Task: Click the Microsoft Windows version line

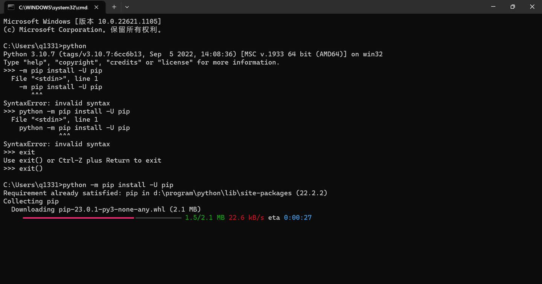Action: 82,21
